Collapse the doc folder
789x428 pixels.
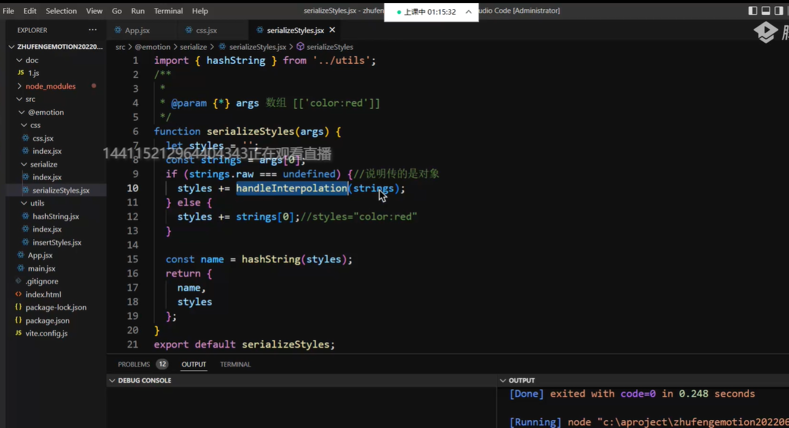31,60
